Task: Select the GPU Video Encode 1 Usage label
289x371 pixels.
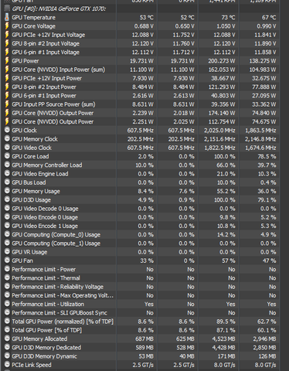Action: point(45,226)
